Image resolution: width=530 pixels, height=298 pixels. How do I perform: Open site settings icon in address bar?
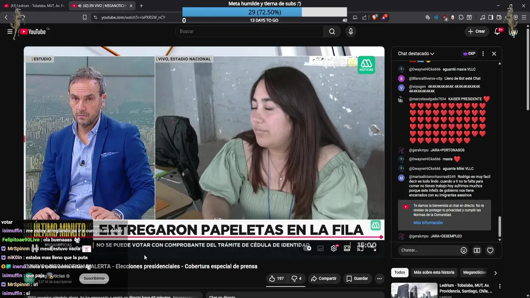(x=96, y=17)
